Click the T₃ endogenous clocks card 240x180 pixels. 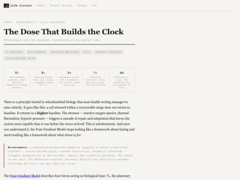tap(69, 80)
